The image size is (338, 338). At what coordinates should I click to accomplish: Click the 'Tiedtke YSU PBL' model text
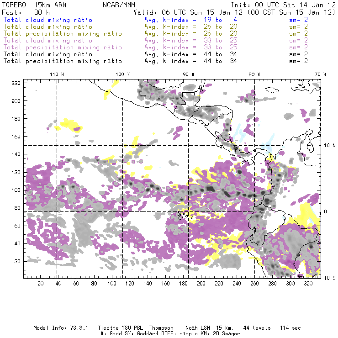click(x=120, y=328)
